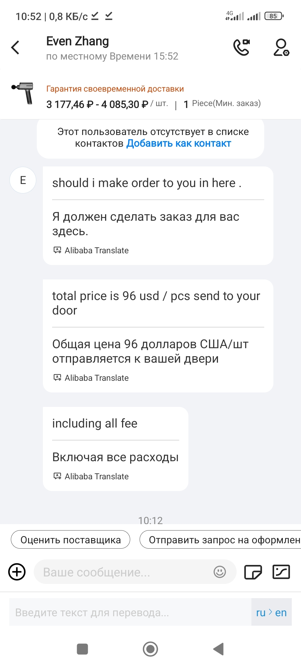Tap the Android recent apps square

point(82,649)
